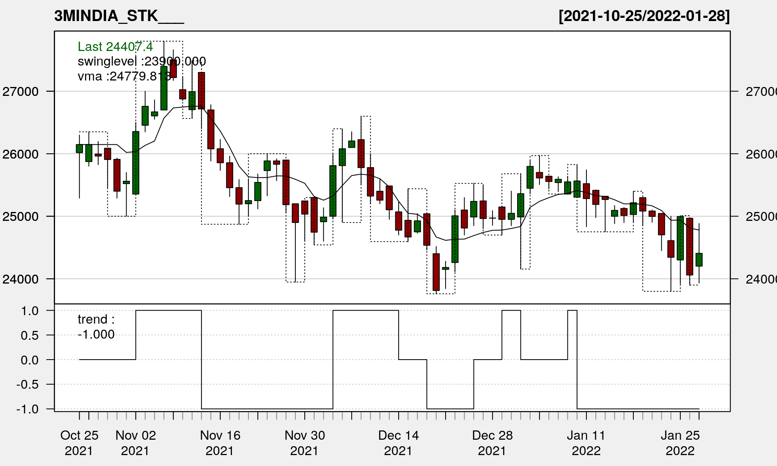Click the vma 24779.813 label
777x466 pixels.
pyautogui.click(x=125, y=76)
